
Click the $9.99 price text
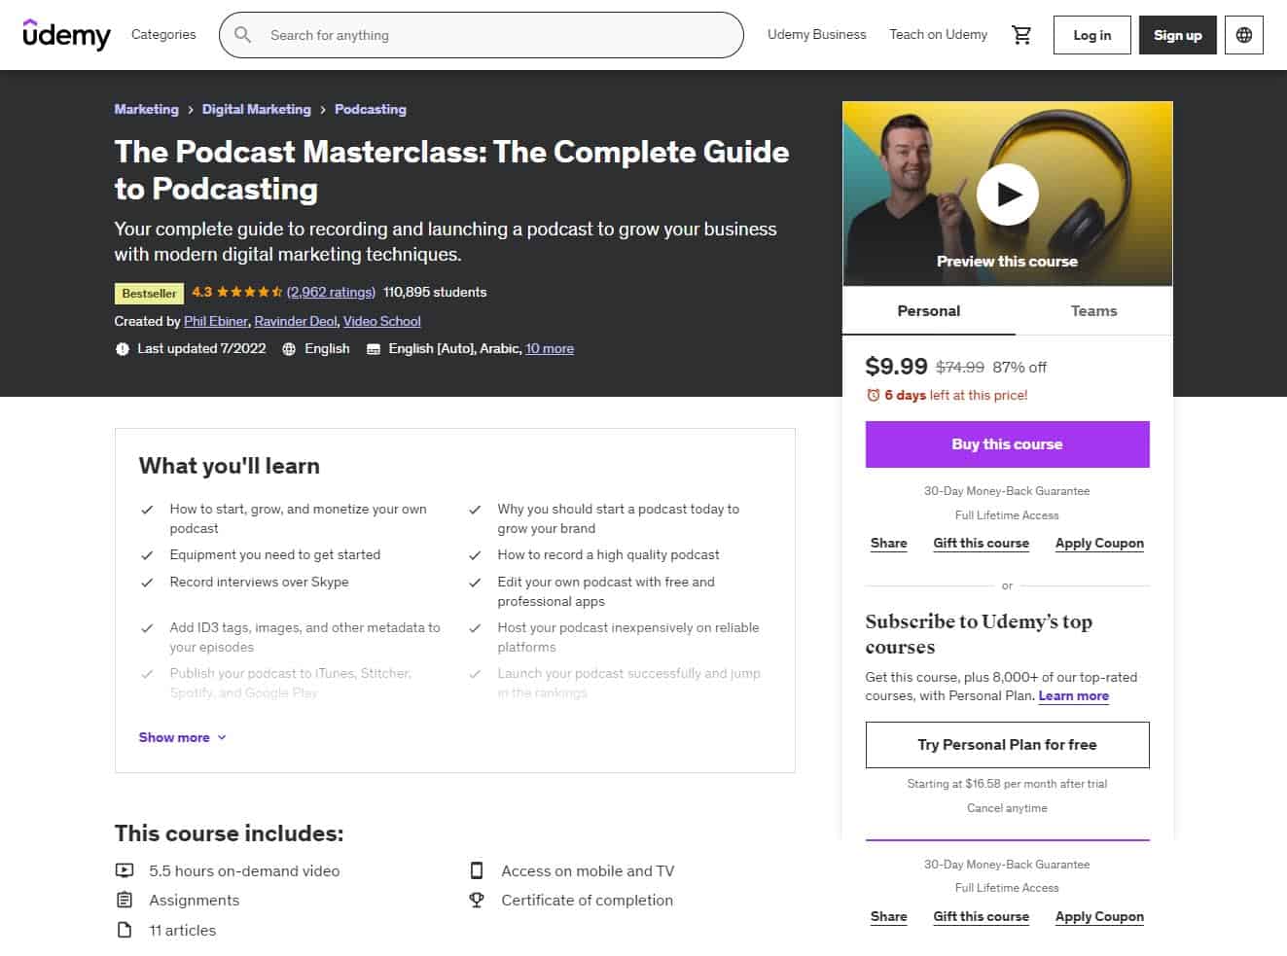coord(896,367)
